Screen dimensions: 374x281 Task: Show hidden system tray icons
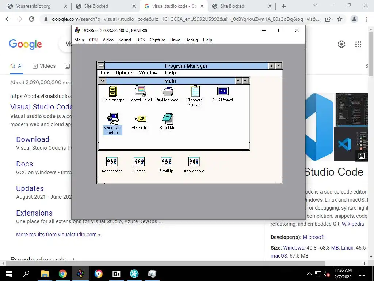point(309,274)
